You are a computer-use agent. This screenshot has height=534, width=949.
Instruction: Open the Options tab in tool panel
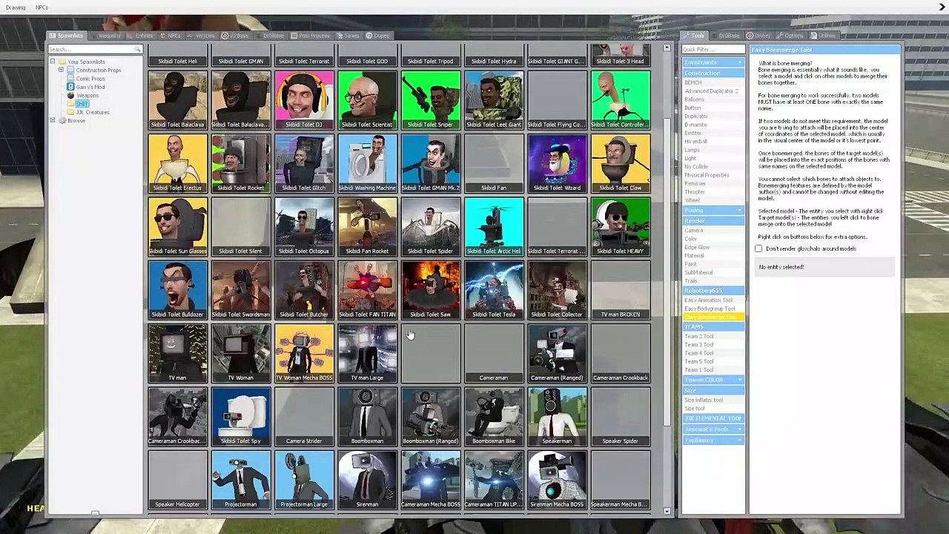pos(790,36)
